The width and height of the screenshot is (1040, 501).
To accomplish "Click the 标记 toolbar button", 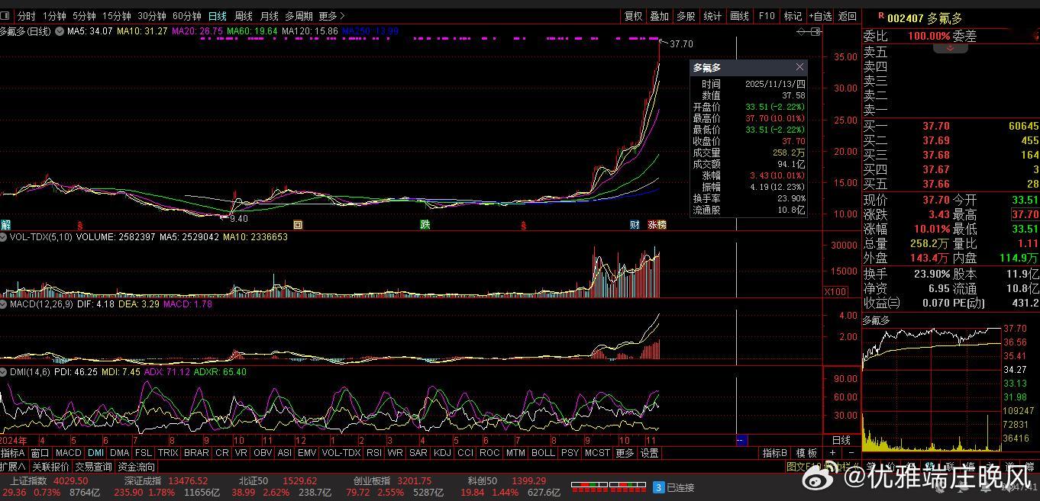I will (x=793, y=16).
